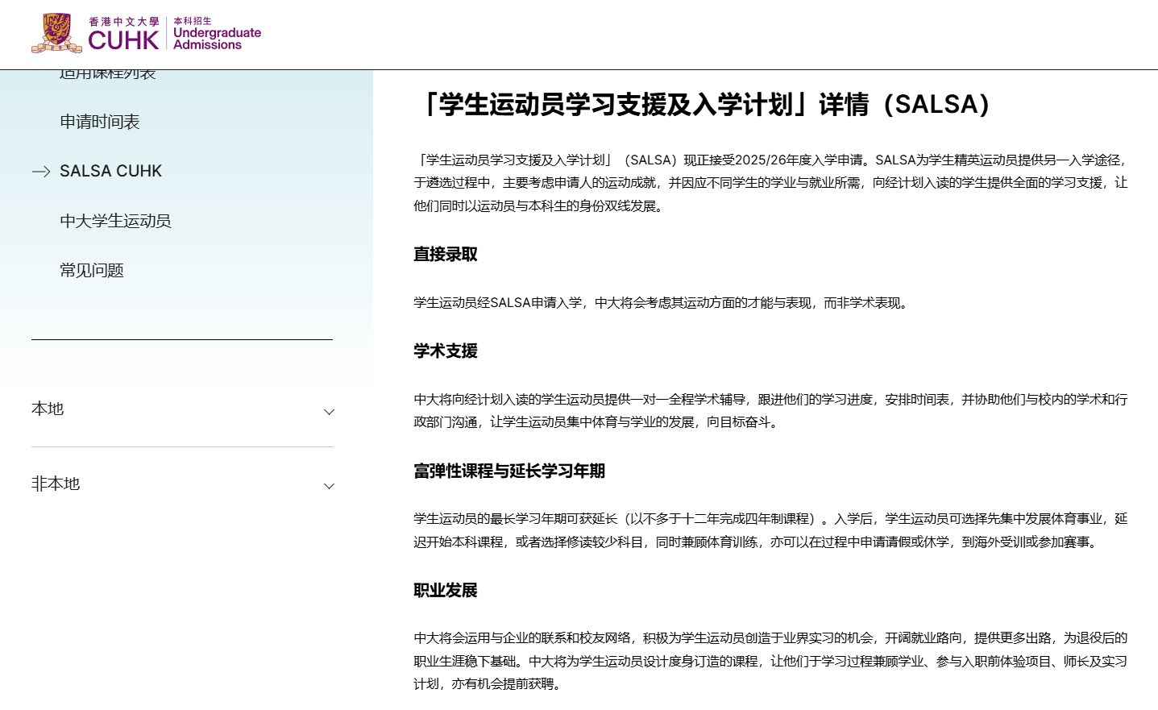Open 中大学生运动员 sidebar page
1158x710 pixels.
115,221
